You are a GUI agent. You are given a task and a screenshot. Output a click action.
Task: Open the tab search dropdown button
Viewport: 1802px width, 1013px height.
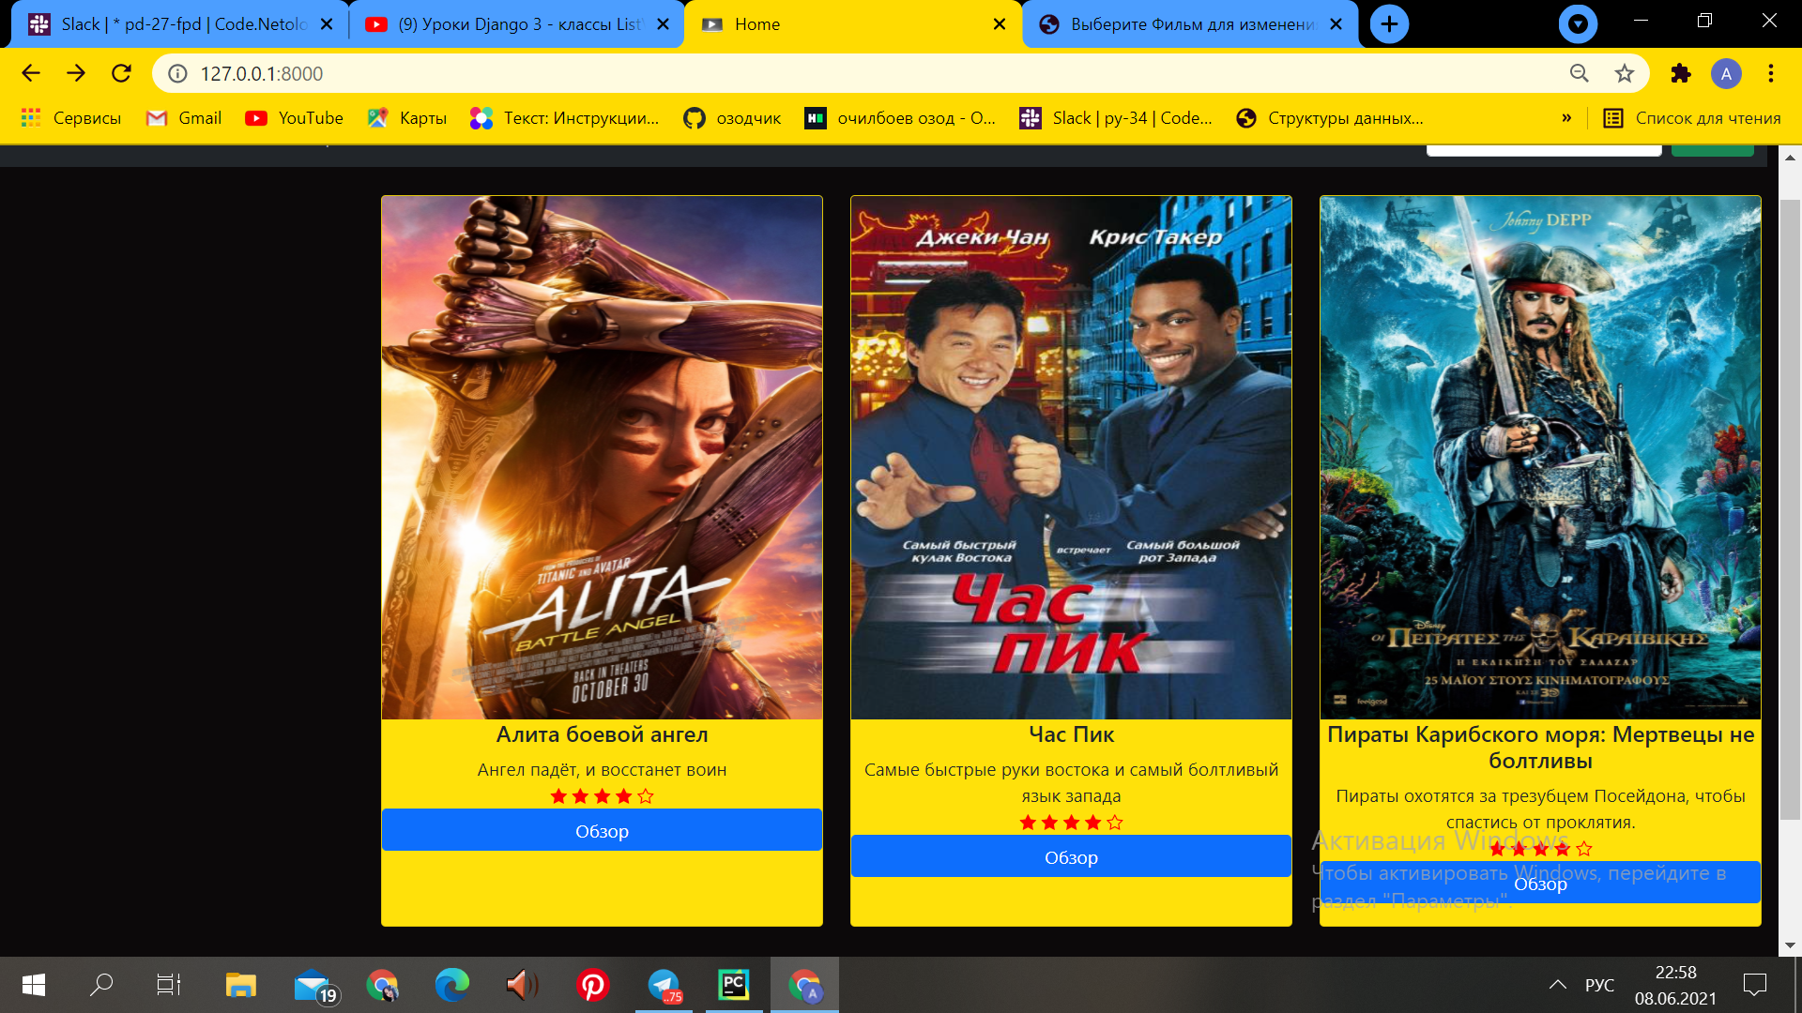[1578, 24]
